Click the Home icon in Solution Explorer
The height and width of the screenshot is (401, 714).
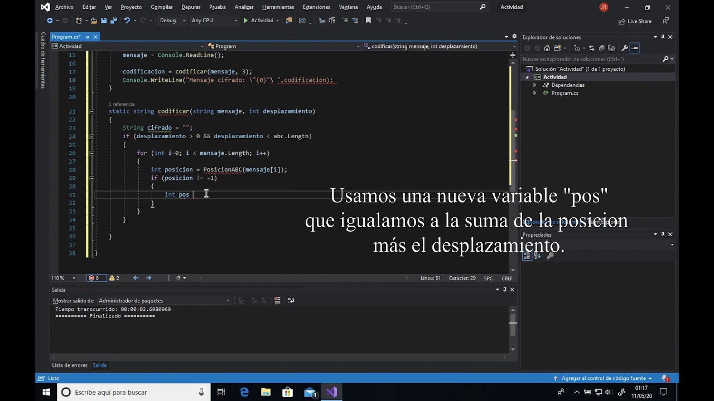[547, 48]
